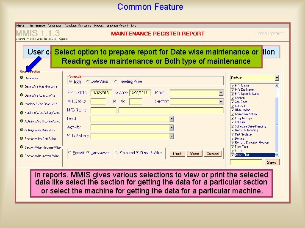Uncheck the Part Replace column checkbox
The image size is (305, 228).
(232, 134)
